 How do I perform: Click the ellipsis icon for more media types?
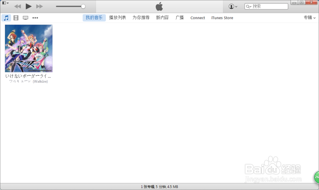point(35,18)
